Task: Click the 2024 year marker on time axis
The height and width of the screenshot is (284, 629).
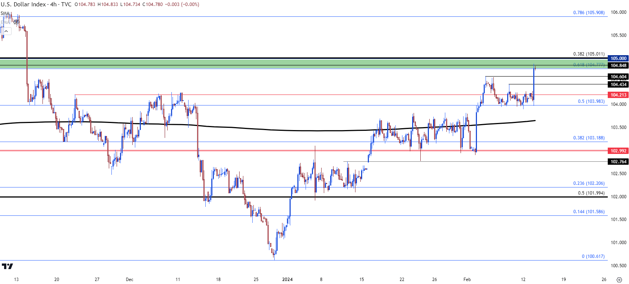Action: pos(287,280)
